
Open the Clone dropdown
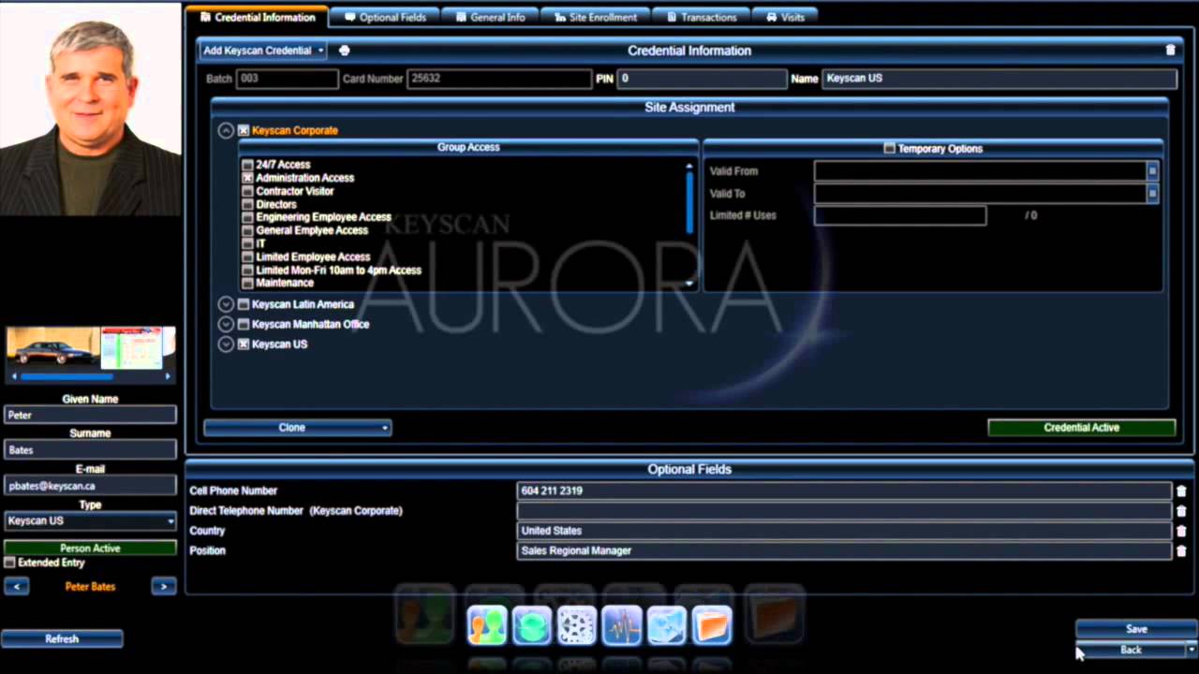[x=298, y=428]
